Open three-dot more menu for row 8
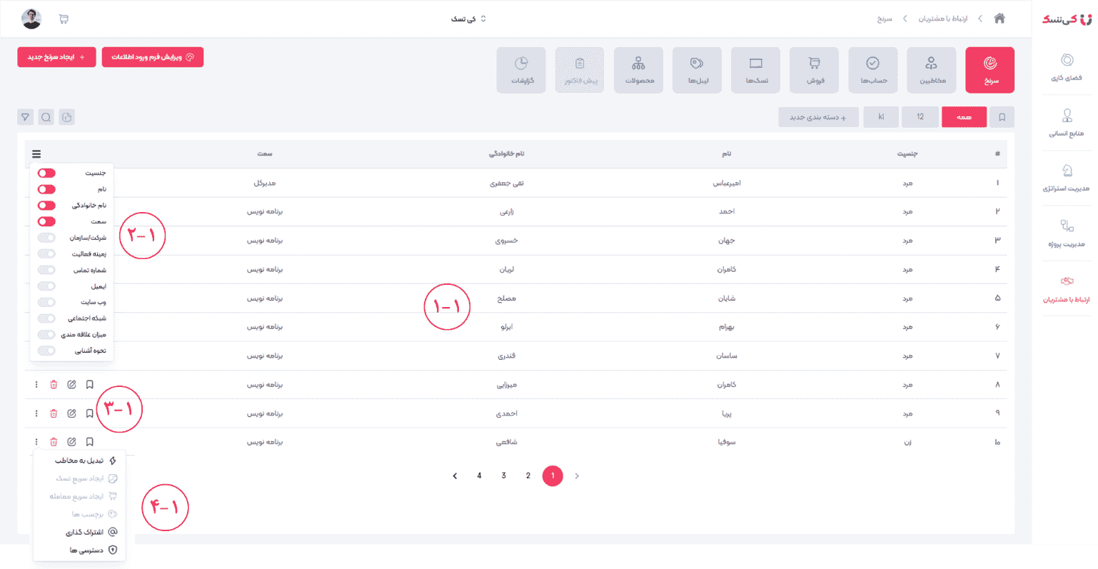Screen dimensions: 1098x569 coord(36,385)
